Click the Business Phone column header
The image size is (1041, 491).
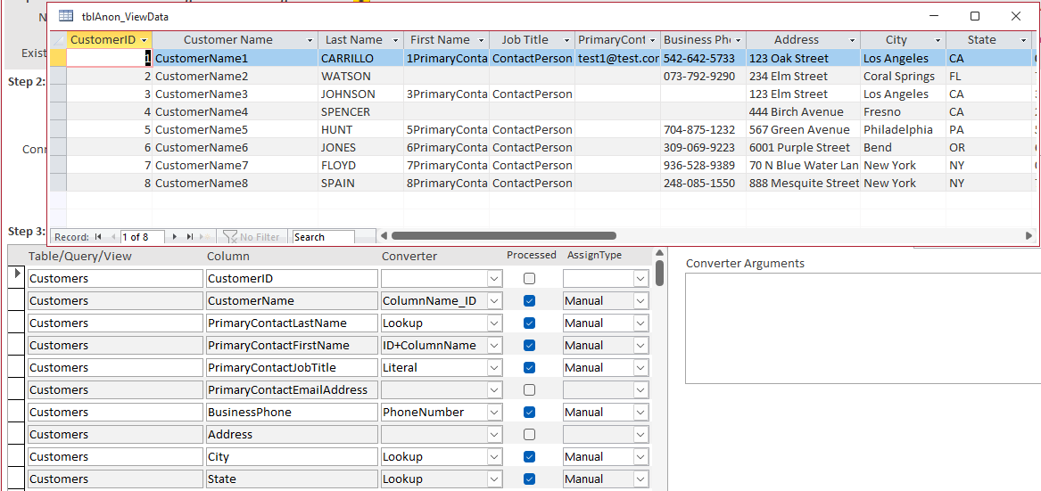(x=703, y=40)
